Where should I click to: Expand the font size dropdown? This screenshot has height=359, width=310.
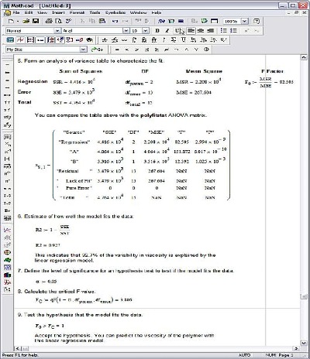[x=146, y=31]
